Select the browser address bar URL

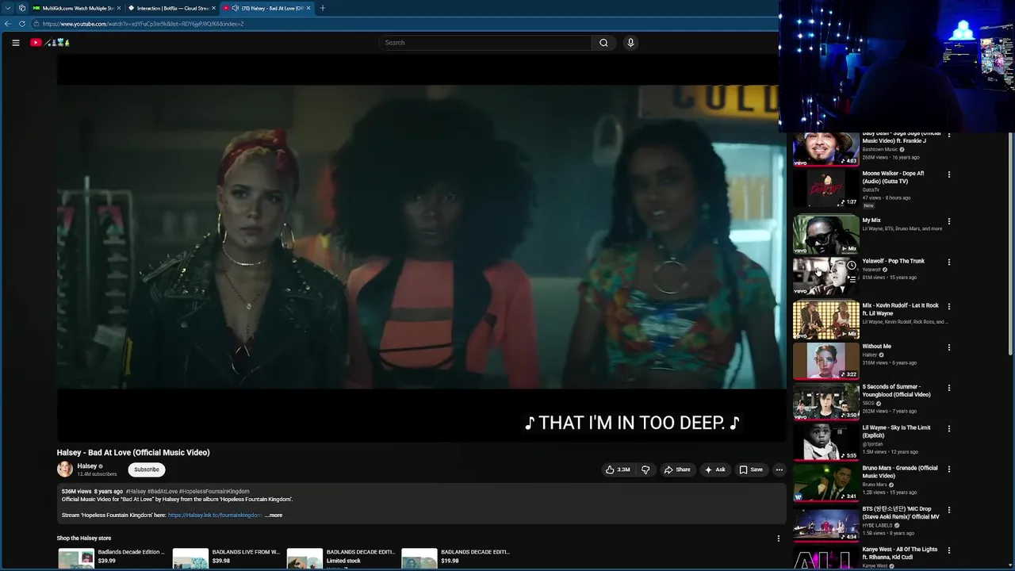coord(144,24)
